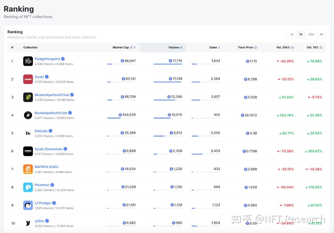The image size is (334, 233).
Task: Open the red Azuki collection logo
Action: coord(28,79)
